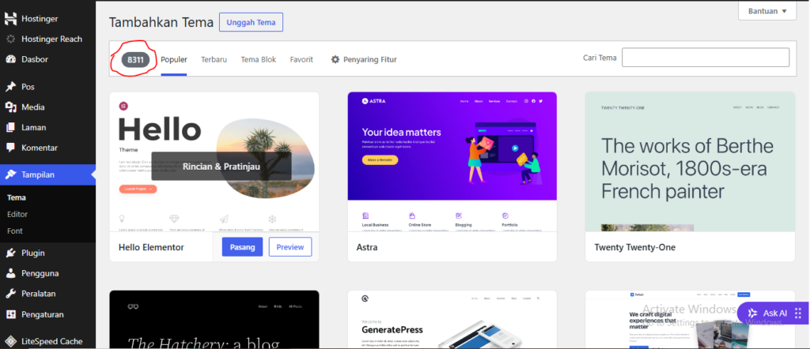Click the Unggah Tema button

tap(251, 22)
